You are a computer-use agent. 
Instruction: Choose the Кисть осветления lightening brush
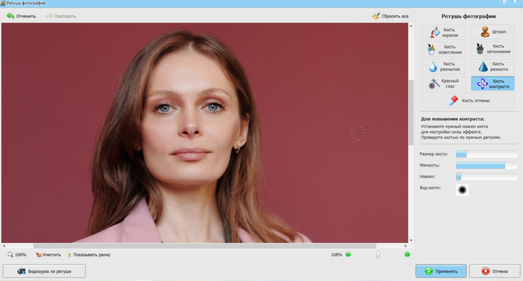click(x=444, y=49)
